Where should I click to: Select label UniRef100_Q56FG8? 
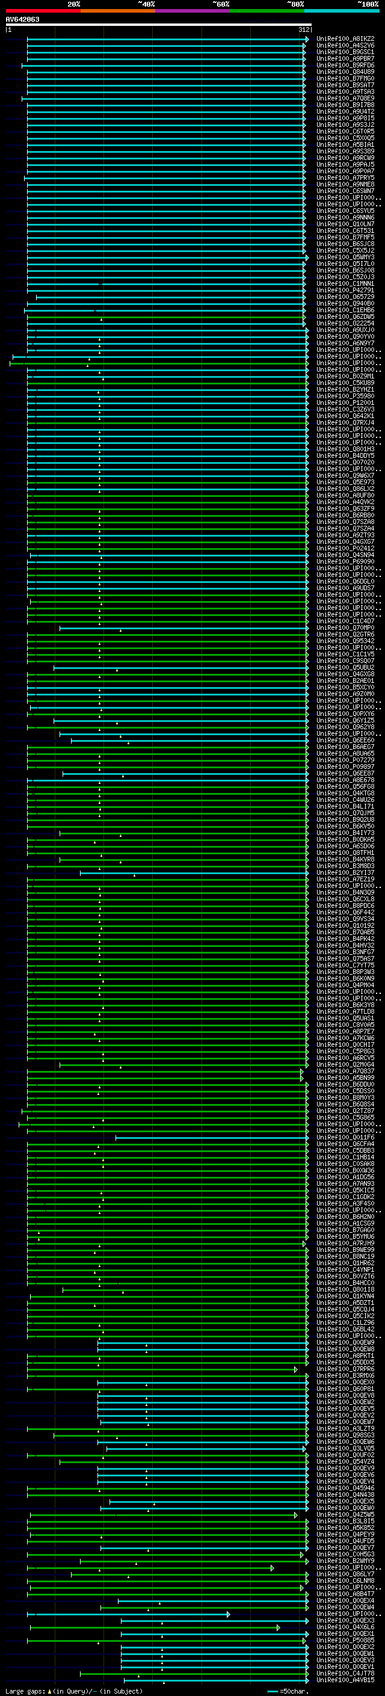345,787
